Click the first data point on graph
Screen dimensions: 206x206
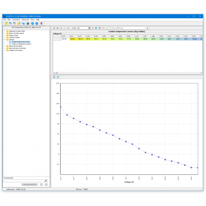(60, 107)
